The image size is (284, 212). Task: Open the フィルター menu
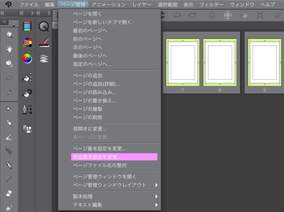[211, 4]
